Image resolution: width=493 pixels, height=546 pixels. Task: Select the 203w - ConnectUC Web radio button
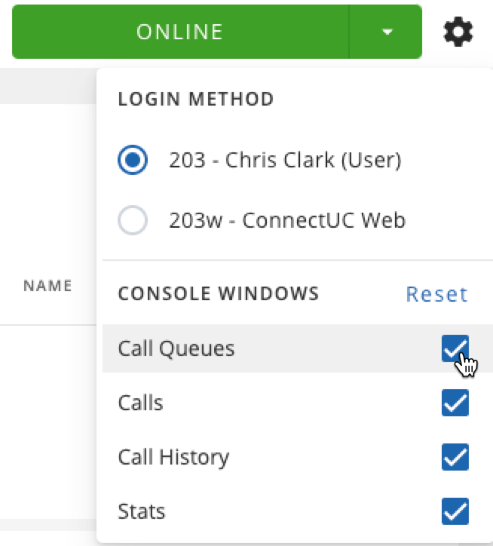133,220
